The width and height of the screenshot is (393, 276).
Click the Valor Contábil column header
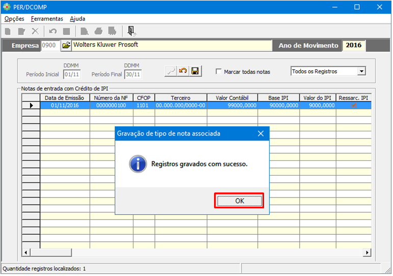pyautogui.click(x=232, y=97)
